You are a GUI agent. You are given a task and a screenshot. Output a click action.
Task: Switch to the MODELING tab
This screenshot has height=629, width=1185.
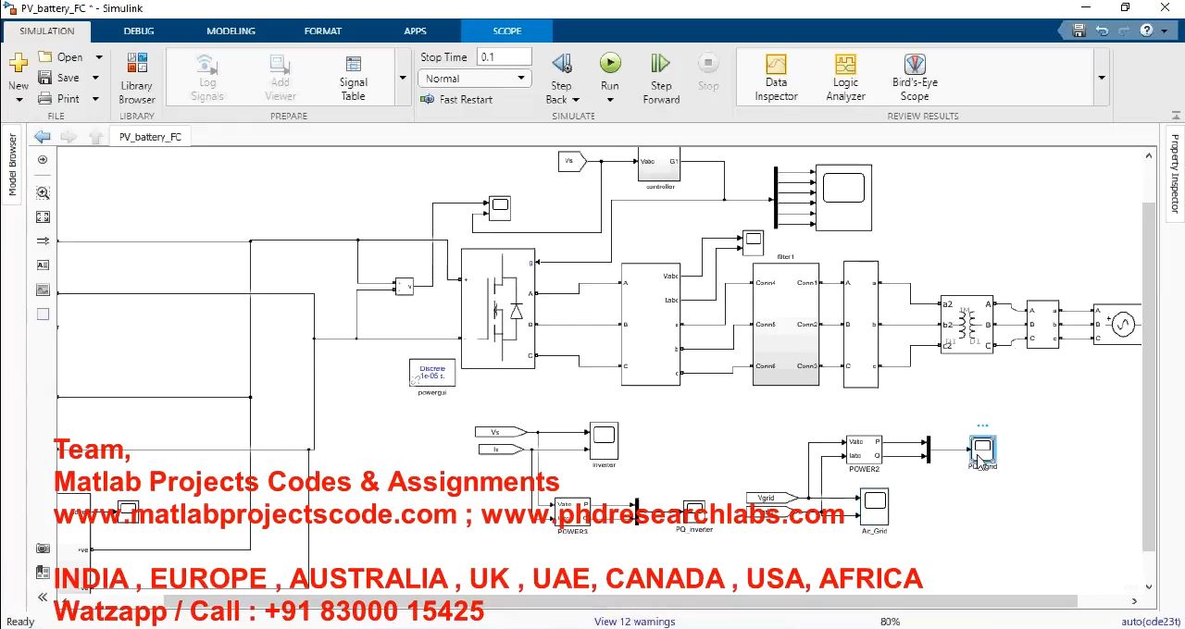coord(231,31)
